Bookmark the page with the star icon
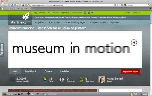Screen dimensions: 152x96 pyautogui.click(x=117, y=5)
